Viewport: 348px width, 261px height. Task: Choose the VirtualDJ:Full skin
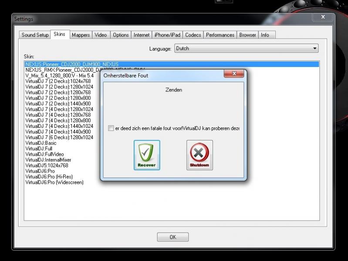39,149
